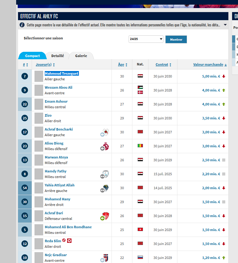Click Mohamed Hany's player photo thumbnail
The image size is (238, 263).
tap(39, 202)
